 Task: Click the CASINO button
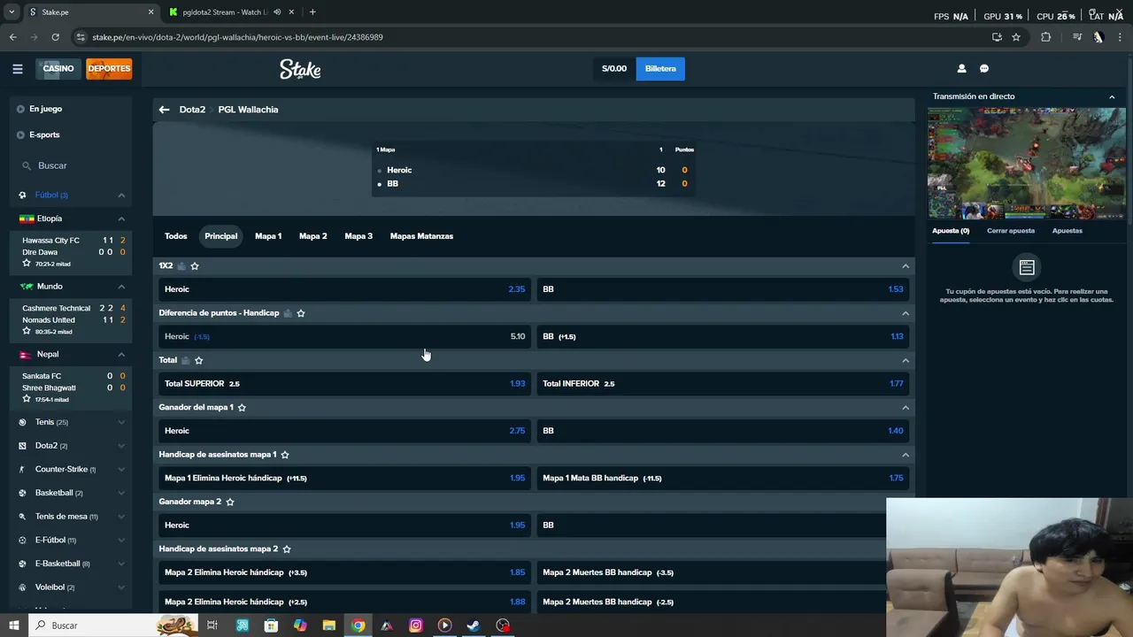[58, 68]
